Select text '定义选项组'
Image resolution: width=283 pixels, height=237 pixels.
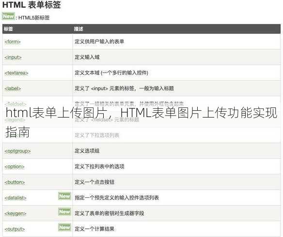pos(87,151)
